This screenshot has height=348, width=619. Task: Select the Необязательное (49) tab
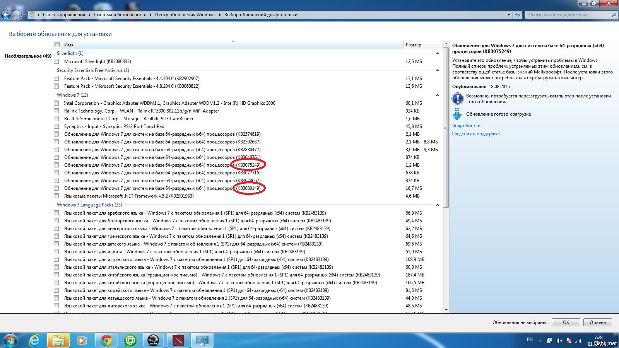(x=28, y=56)
